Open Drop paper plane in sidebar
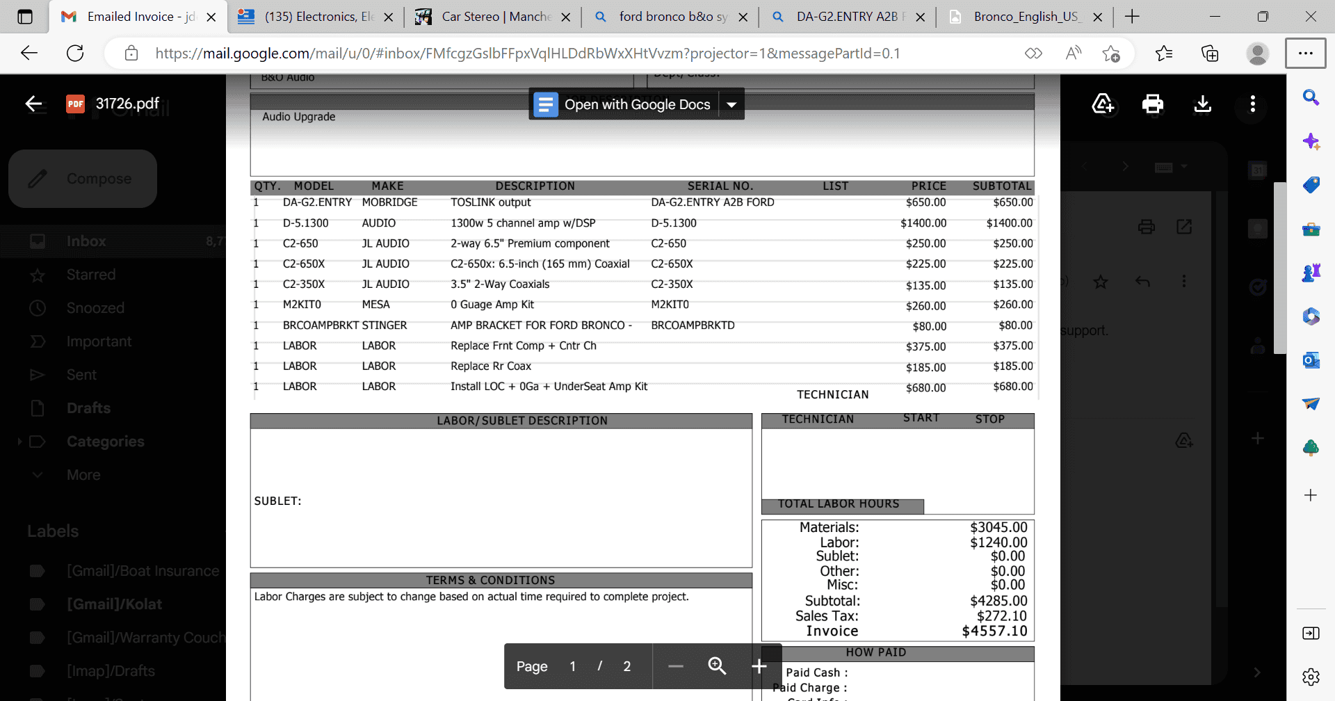 pos(1311,404)
